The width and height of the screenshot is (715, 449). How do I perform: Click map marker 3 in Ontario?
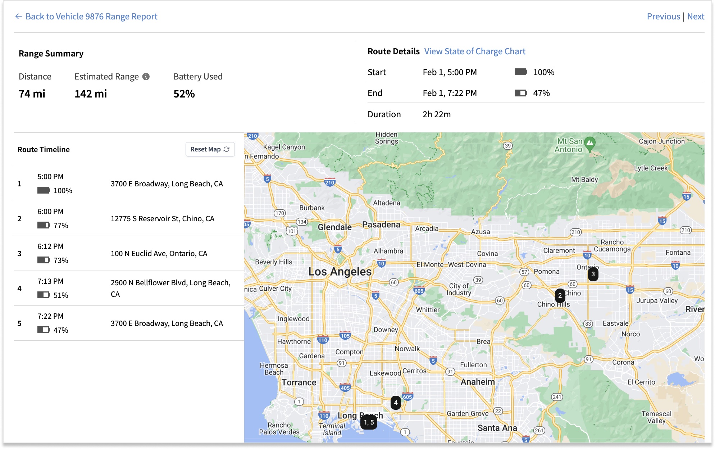tap(593, 274)
